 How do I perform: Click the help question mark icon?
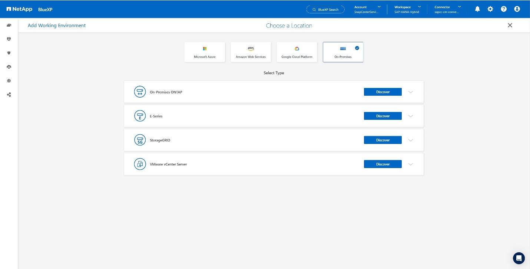[504, 9]
